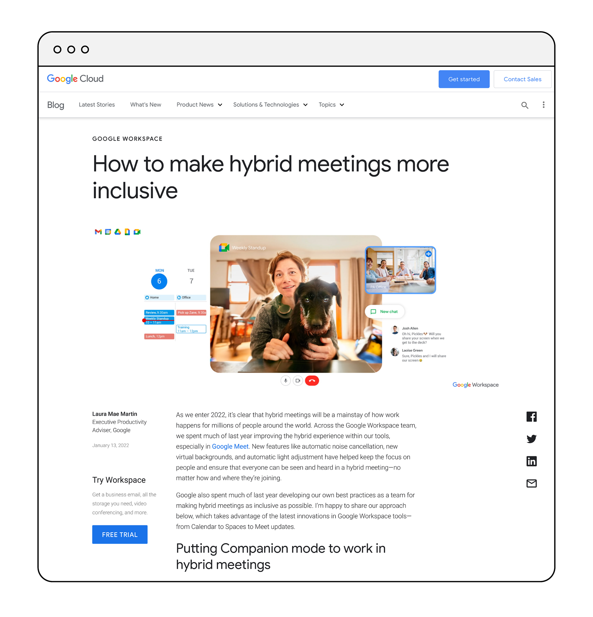The height and width of the screenshot is (617, 593).
Task: Follow the Google Meet link in article
Action: click(x=230, y=446)
